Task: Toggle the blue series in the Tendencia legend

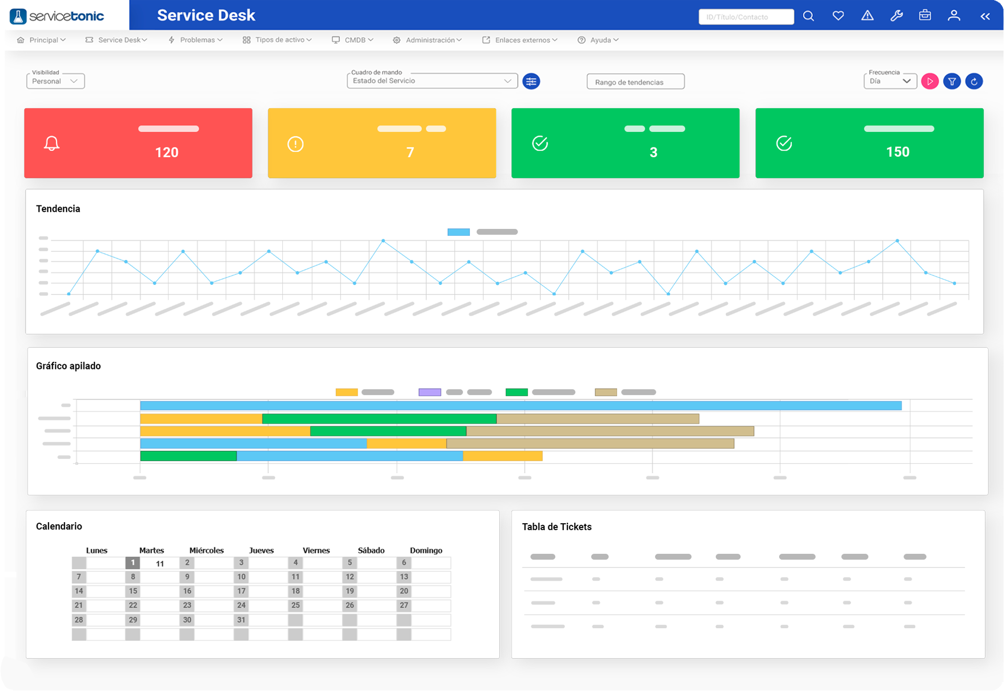Action: pyautogui.click(x=458, y=232)
